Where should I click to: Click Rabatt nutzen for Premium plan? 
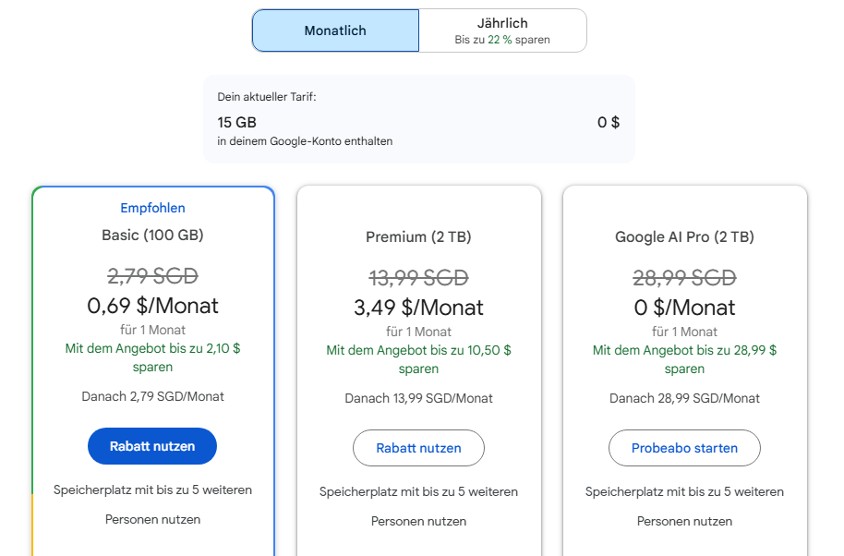[x=418, y=448]
